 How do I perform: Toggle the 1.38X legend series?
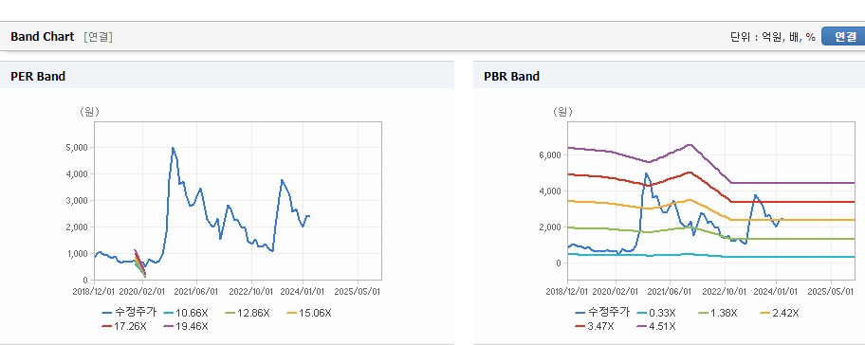pos(718,313)
